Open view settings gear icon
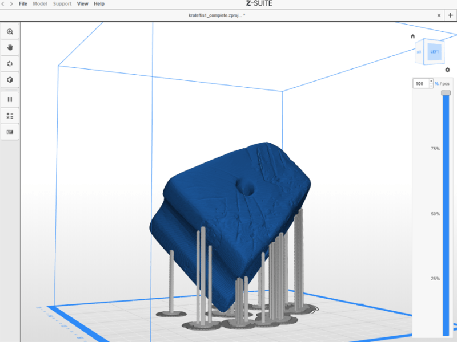457x342 pixels. click(447, 70)
